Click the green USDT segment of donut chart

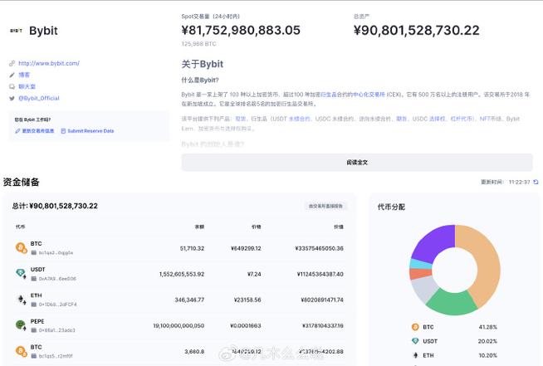(x=452, y=302)
